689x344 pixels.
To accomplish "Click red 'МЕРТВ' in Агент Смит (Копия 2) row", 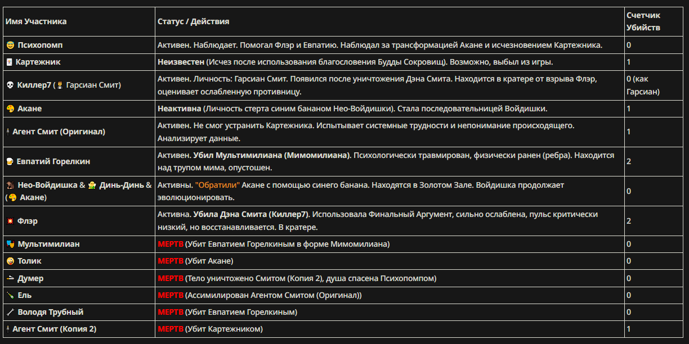I will pos(171,329).
